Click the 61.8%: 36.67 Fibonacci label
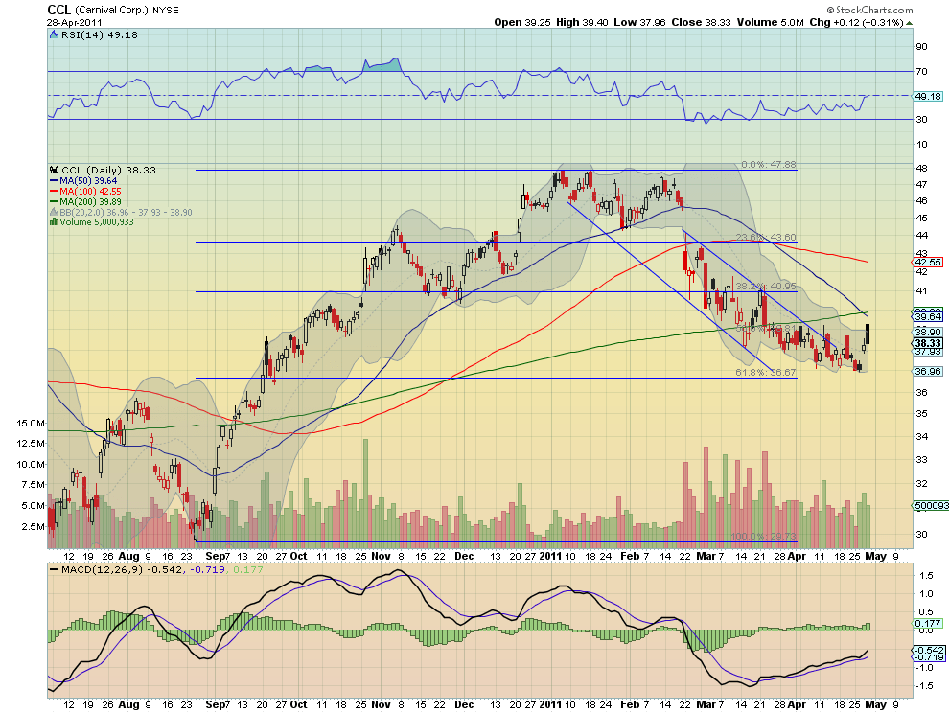Viewport: 949px width, 713px height. point(766,372)
